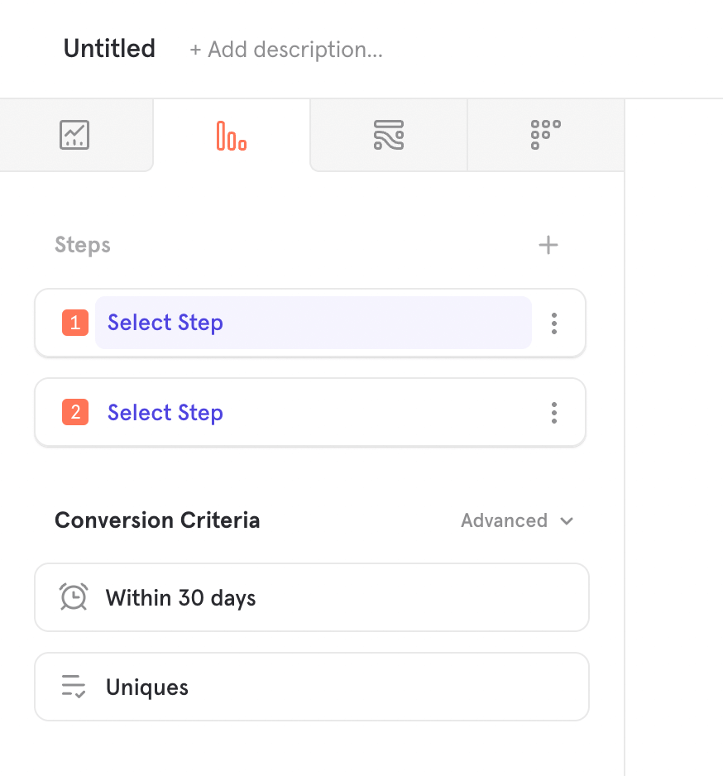Rename the Untitled report title

click(109, 49)
